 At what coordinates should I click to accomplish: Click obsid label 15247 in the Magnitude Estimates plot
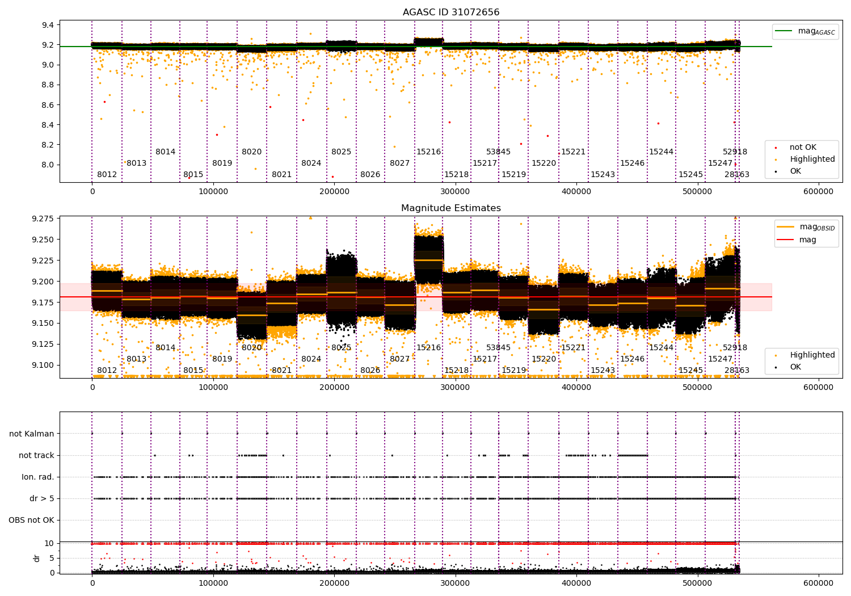coord(721,359)
